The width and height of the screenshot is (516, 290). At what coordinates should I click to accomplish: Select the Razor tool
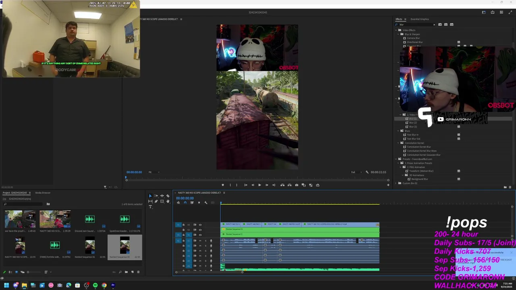click(x=168, y=196)
